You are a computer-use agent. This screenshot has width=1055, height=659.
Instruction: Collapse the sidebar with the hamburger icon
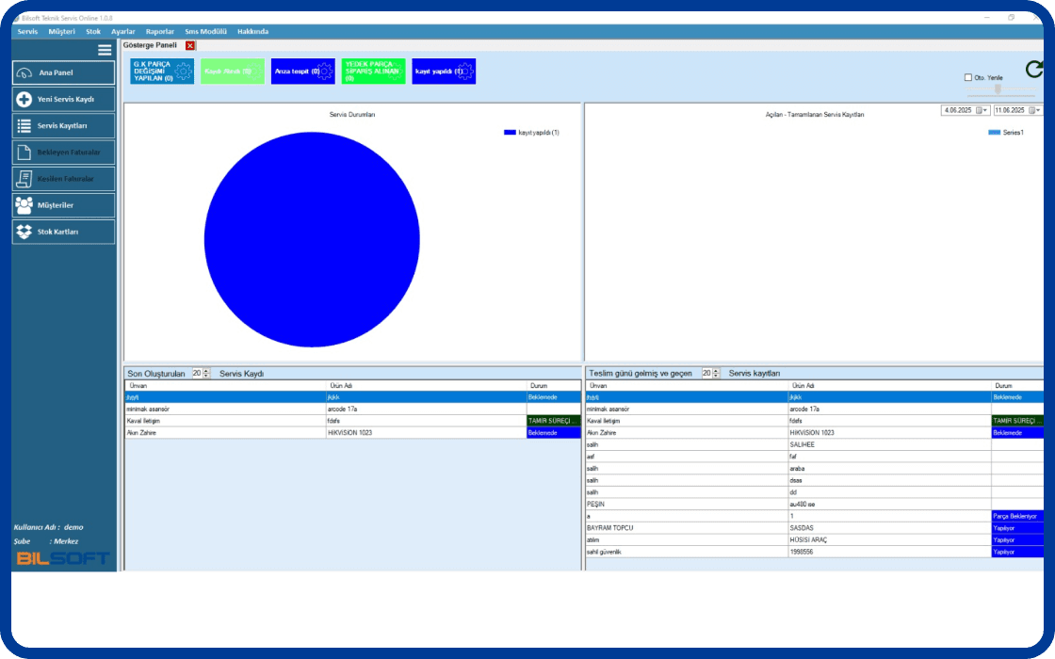click(105, 50)
